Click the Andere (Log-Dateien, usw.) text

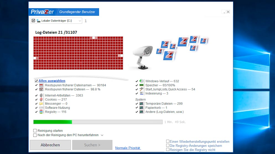click(x=165, y=112)
